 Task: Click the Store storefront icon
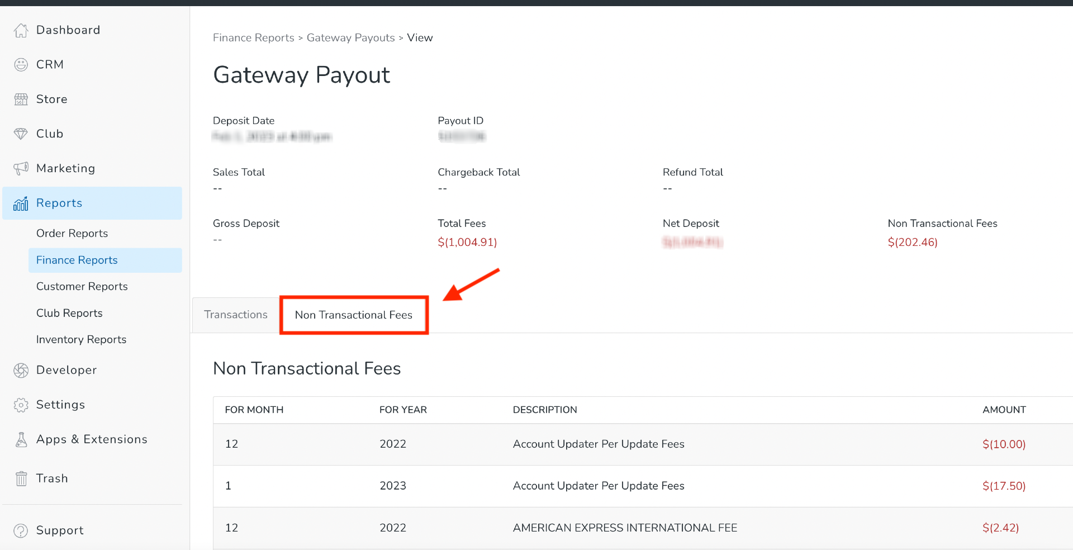(x=21, y=99)
